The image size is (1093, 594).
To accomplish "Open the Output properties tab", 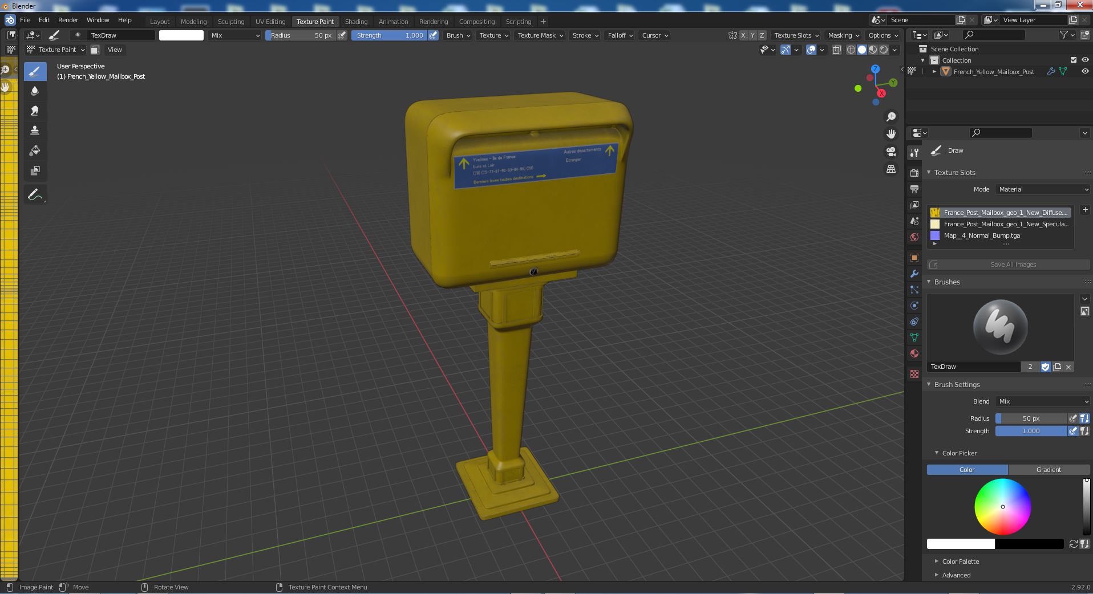I will coord(914,189).
